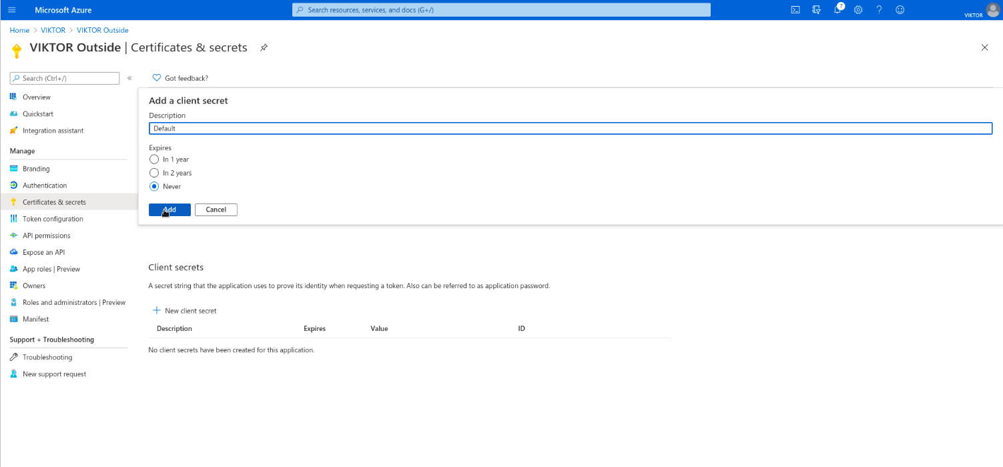Image resolution: width=1003 pixels, height=467 pixels.
Task: Click the help question mark icon
Action: click(879, 10)
